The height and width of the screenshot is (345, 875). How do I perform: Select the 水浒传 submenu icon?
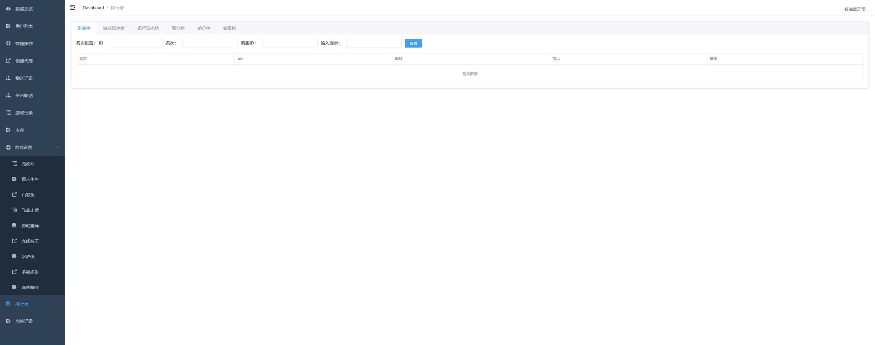click(x=14, y=256)
